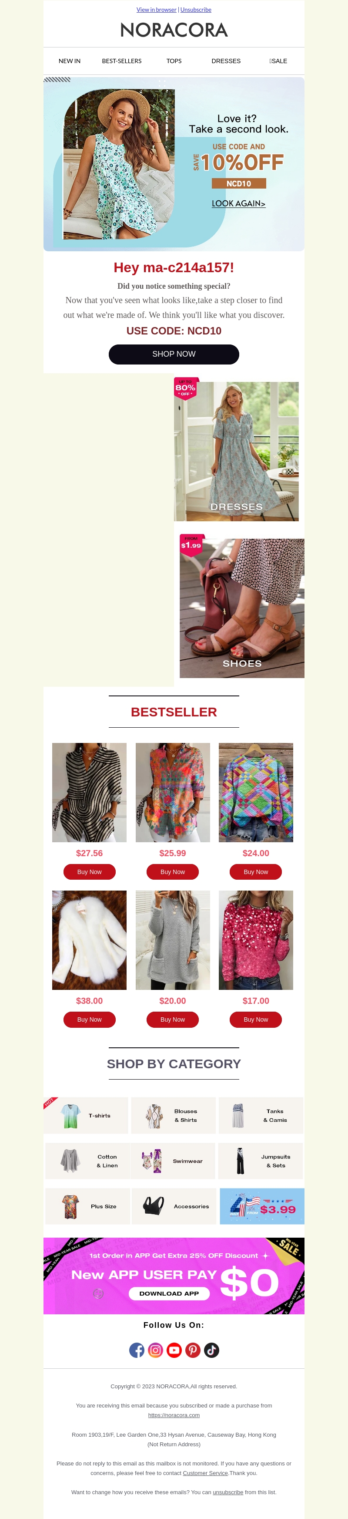The height and width of the screenshot is (1519, 348).
Task: Select the Swimwear category tile
Action: tap(173, 1161)
